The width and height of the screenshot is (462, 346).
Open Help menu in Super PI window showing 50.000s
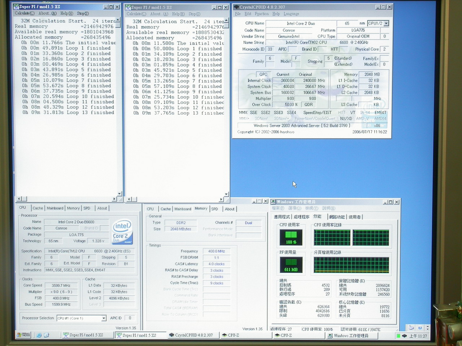178,14
